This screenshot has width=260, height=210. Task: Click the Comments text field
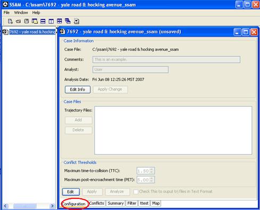[x=166, y=60]
